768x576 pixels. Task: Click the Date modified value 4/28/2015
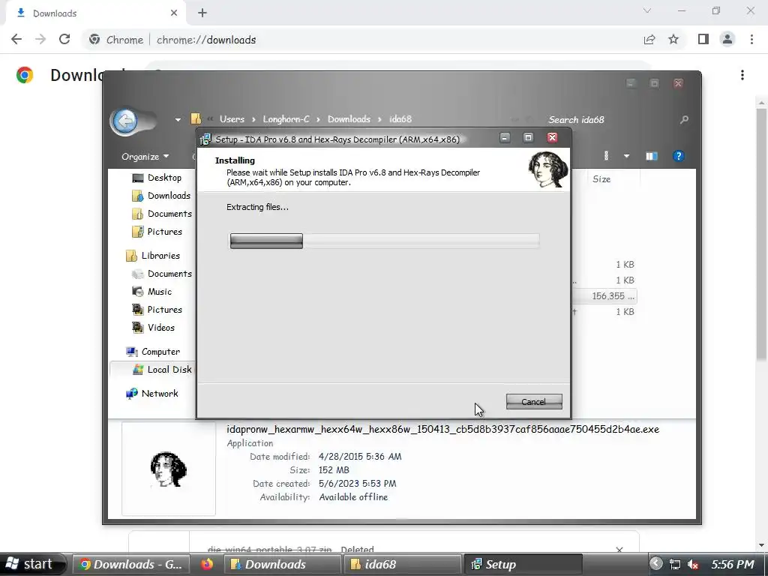360,457
